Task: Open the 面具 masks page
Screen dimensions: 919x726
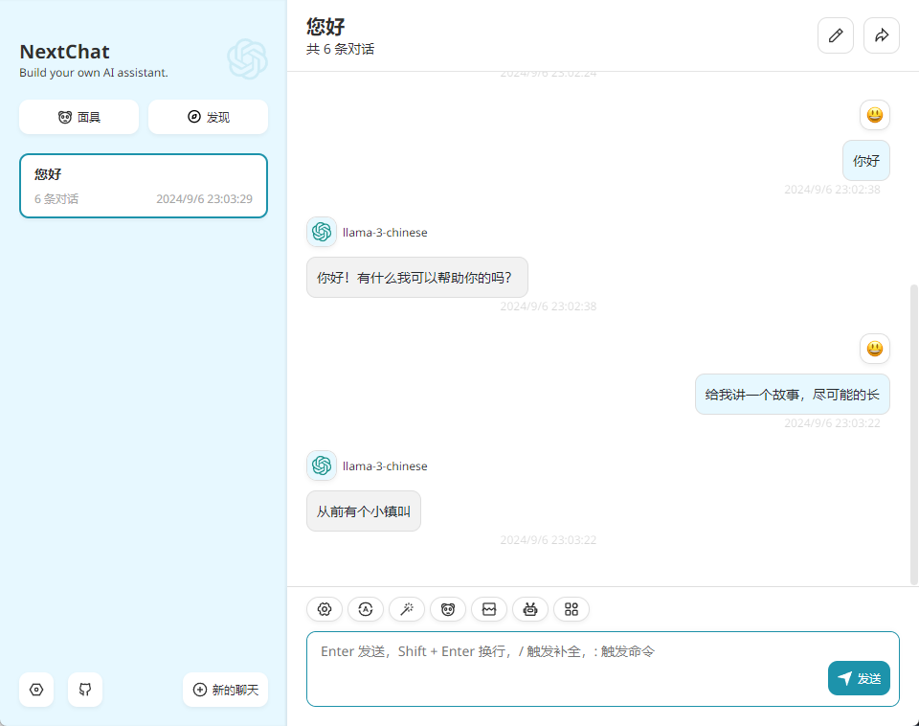Action: [78, 117]
